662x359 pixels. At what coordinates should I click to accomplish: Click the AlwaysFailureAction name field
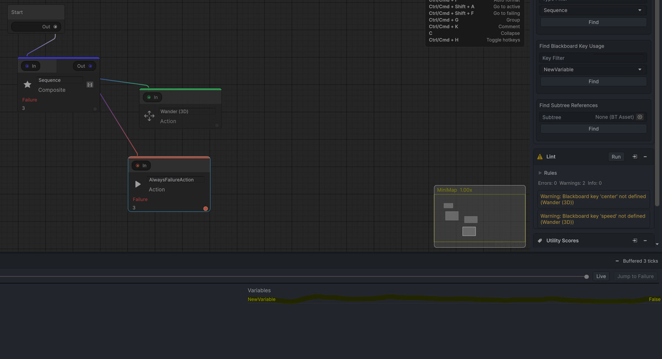click(175, 180)
